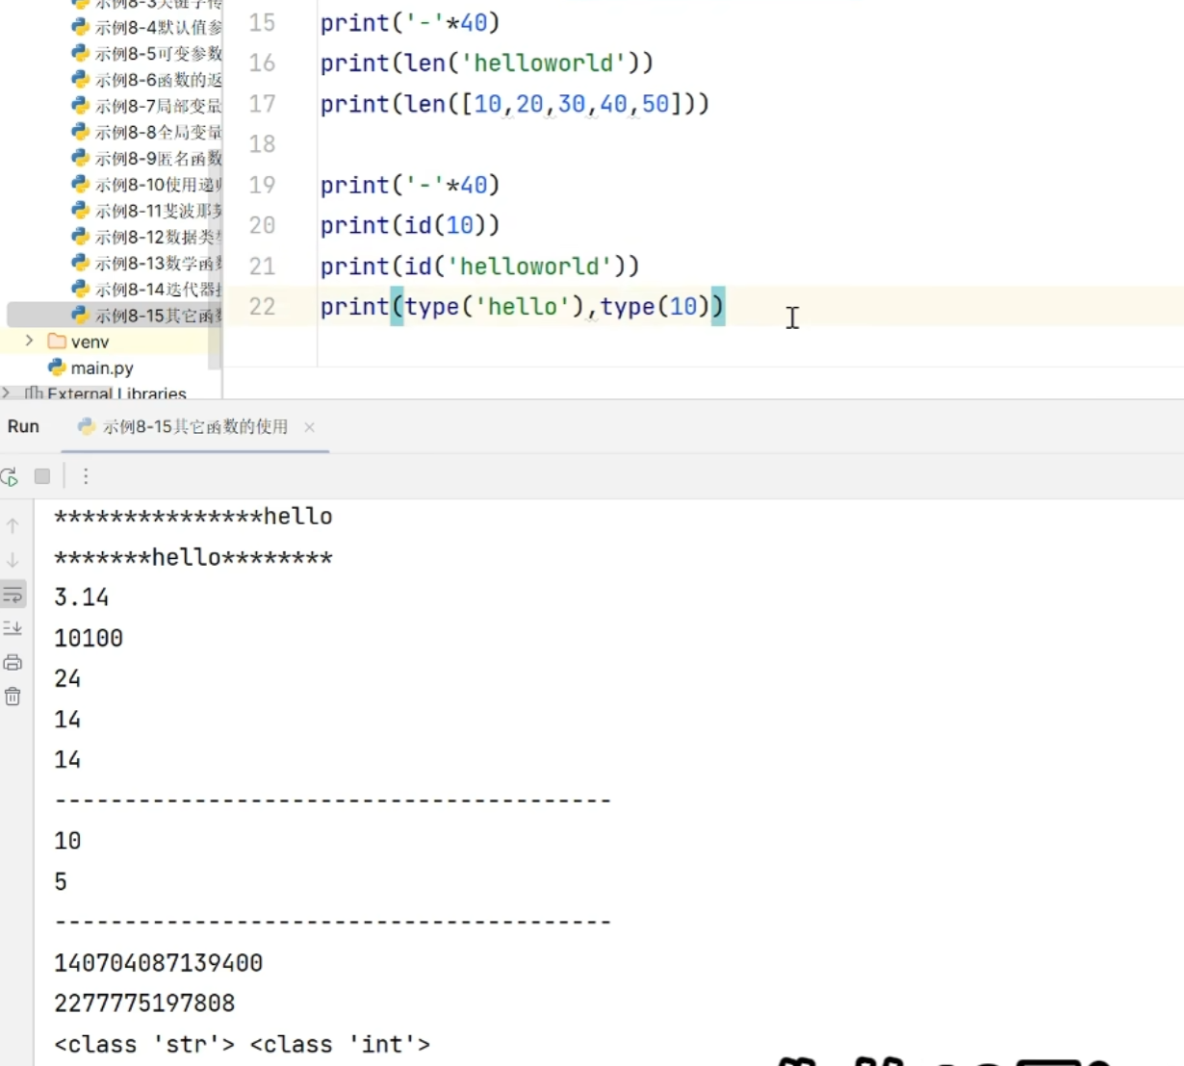Click the print(id('helloworld')) code line

(x=480, y=266)
